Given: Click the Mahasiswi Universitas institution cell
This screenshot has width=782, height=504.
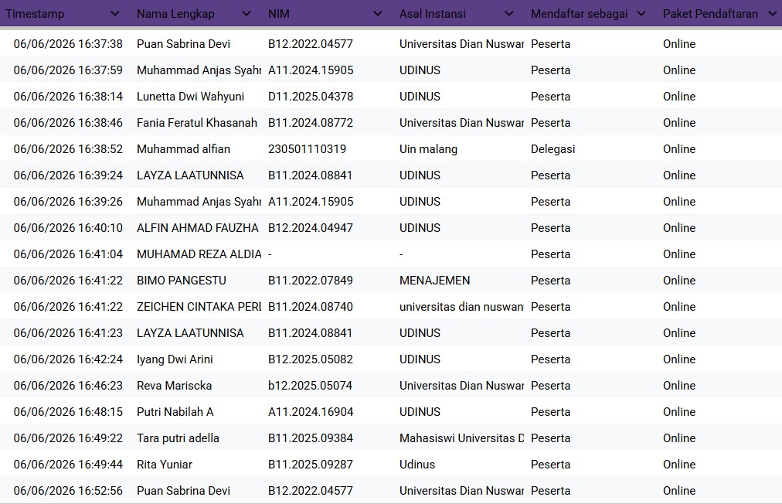Looking at the screenshot, I should [x=460, y=438].
